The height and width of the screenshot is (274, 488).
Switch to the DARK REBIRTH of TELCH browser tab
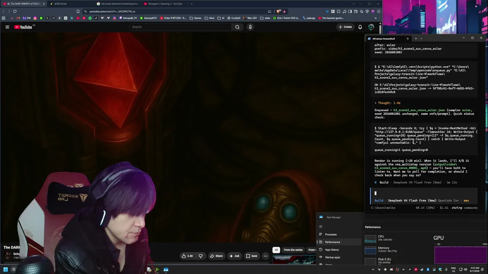pyautogui.click(x=23, y=4)
